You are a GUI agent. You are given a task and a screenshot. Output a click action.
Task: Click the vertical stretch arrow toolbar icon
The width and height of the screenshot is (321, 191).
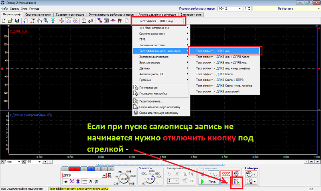[x=33, y=21]
